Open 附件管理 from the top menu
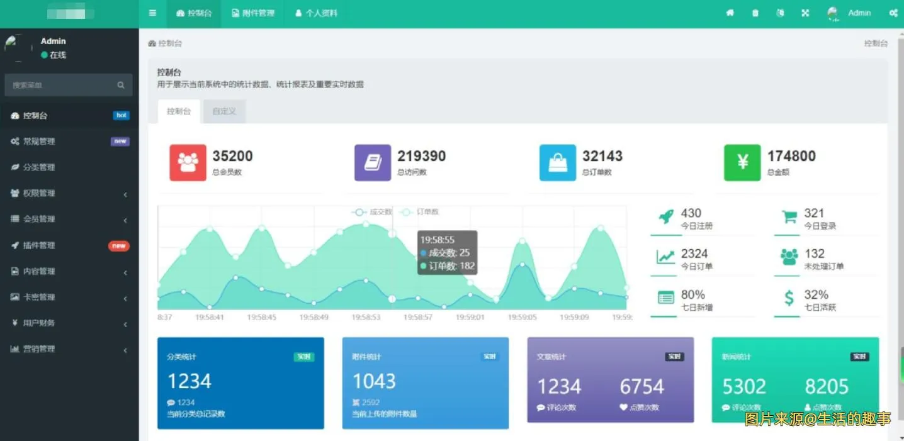This screenshot has width=904, height=441. tap(252, 13)
